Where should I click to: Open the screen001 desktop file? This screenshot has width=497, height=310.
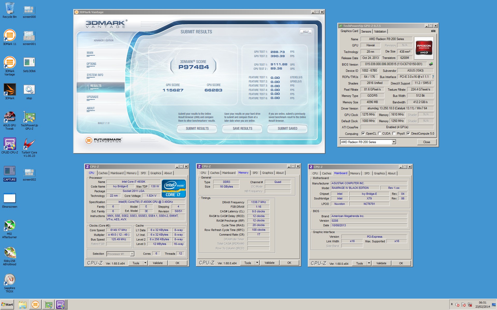(x=29, y=38)
